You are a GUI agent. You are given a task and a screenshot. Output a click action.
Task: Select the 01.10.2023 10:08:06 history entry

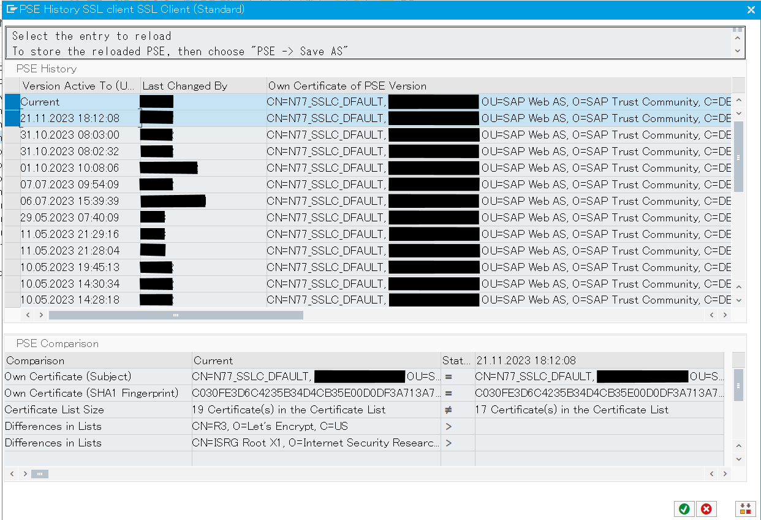[70, 168]
